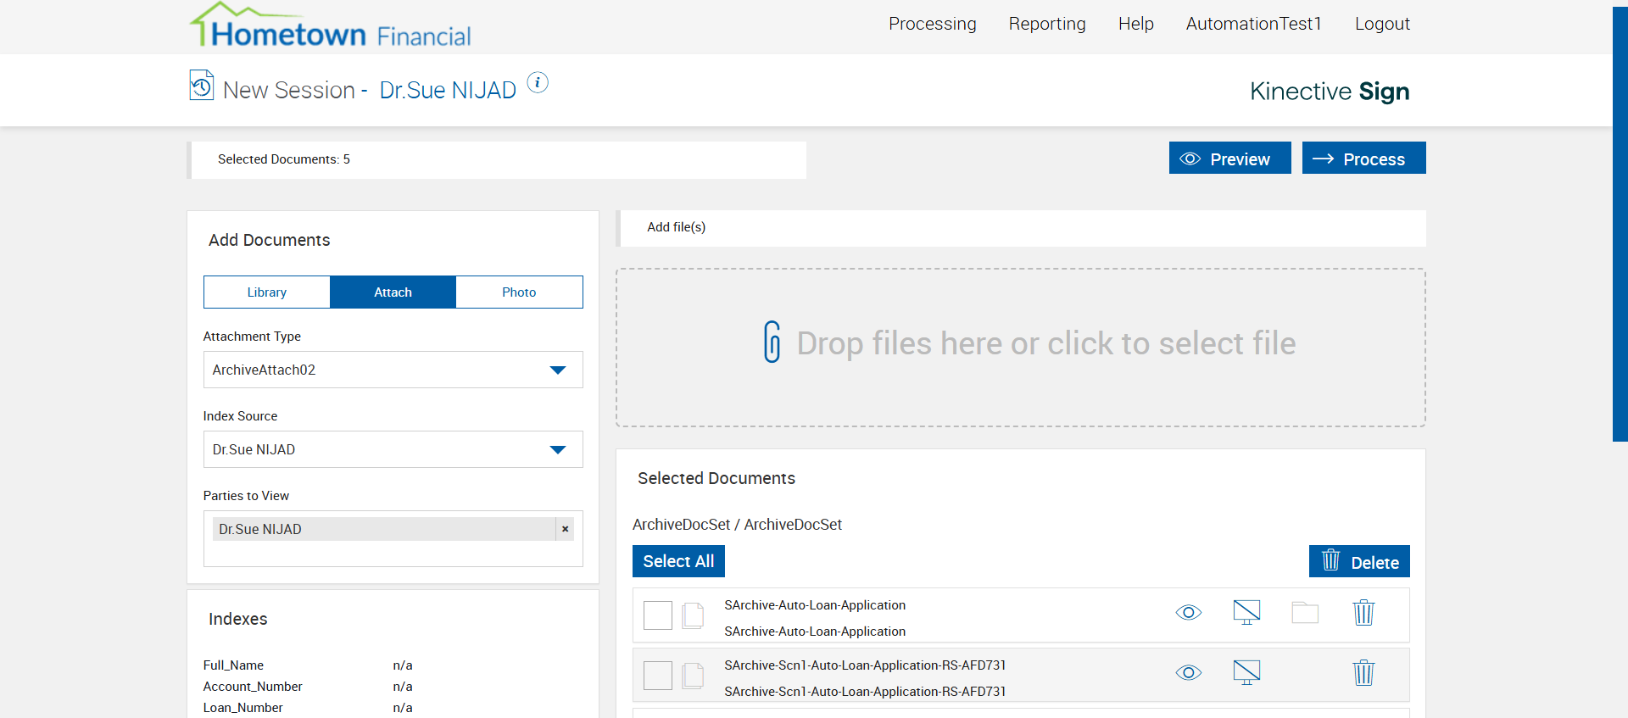Click the Select All button
This screenshot has height=718, width=1628.
coord(678,561)
